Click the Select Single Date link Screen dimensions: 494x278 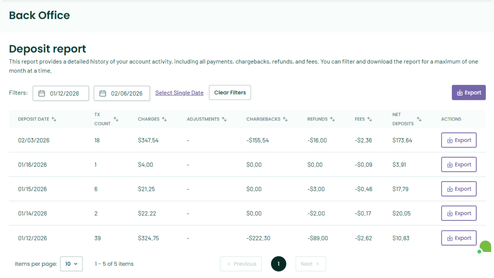pos(179,93)
